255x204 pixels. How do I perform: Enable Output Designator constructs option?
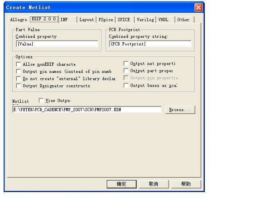[x=19, y=86]
